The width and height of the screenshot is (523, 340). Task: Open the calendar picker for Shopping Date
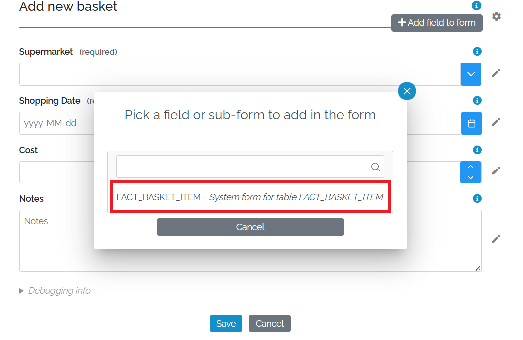click(x=471, y=123)
